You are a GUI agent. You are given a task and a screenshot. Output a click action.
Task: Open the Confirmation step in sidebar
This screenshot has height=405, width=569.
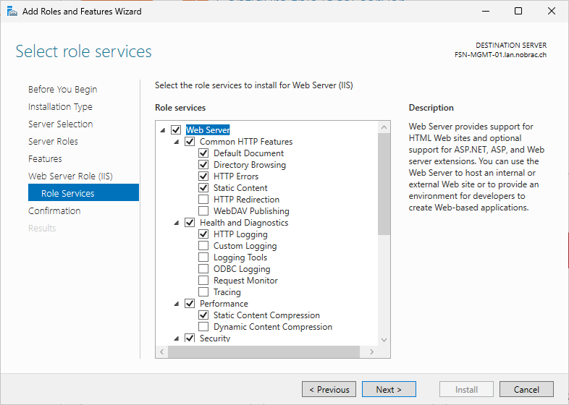point(54,210)
